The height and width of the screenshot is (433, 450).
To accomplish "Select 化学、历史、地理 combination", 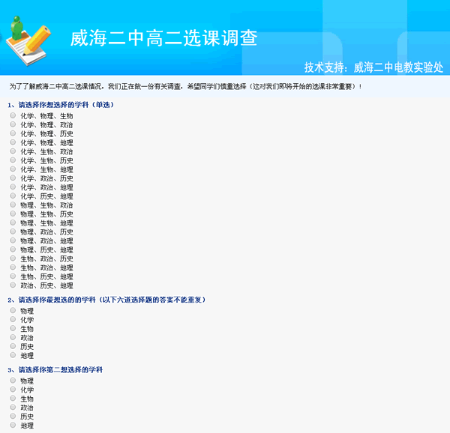I will point(13,196).
